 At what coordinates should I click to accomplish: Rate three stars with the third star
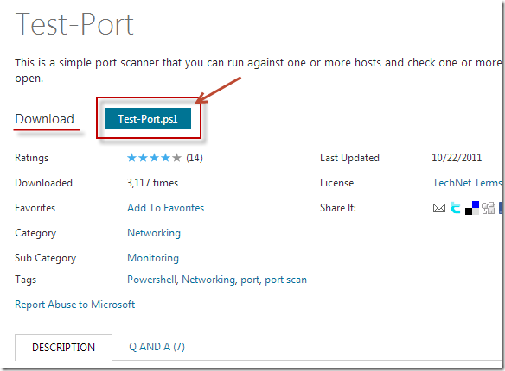pyautogui.click(x=154, y=158)
